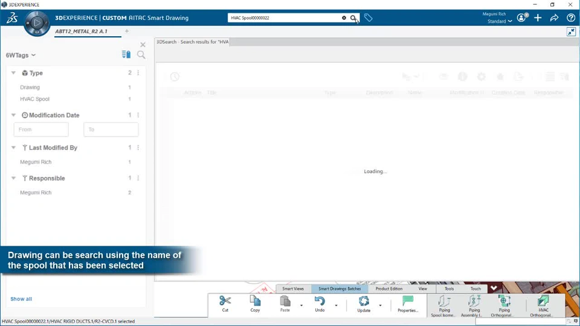Click Show all link
Image resolution: width=580 pixels, height=326 pixels.
coord(21,299)
